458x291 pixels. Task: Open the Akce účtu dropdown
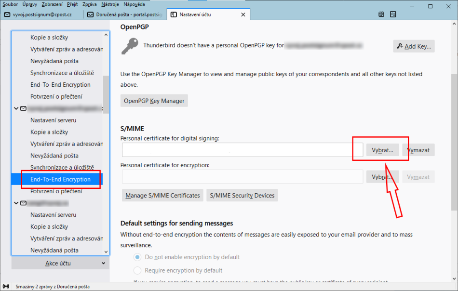click(60, 263)
